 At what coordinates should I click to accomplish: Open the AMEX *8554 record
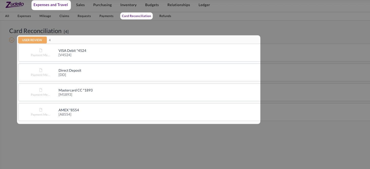coord(194,112)
